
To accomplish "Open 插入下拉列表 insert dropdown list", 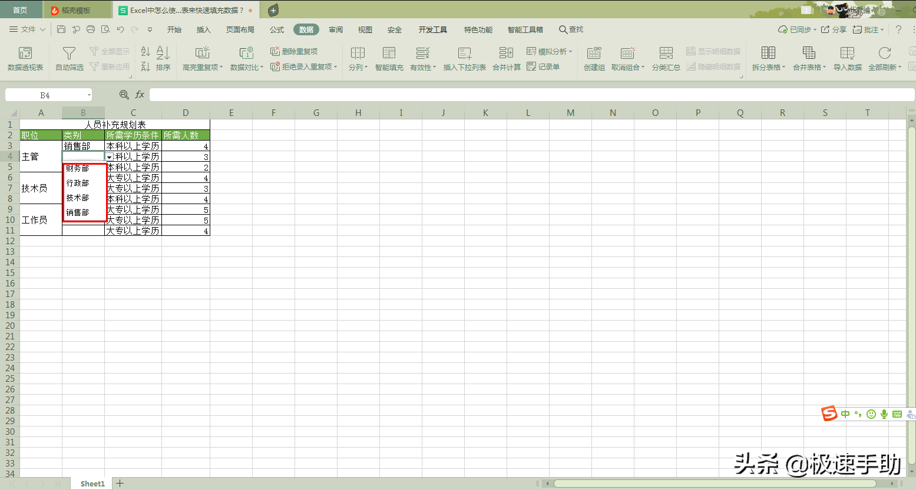I will [465, 59].
